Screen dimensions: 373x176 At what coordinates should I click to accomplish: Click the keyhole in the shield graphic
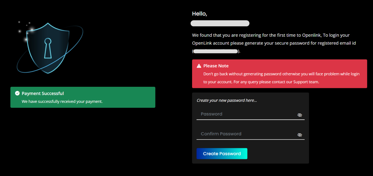pos(48,48)
